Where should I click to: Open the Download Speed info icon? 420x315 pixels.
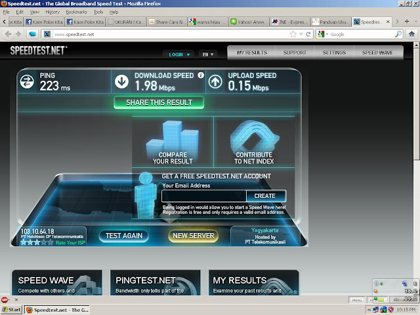point(201,75)
